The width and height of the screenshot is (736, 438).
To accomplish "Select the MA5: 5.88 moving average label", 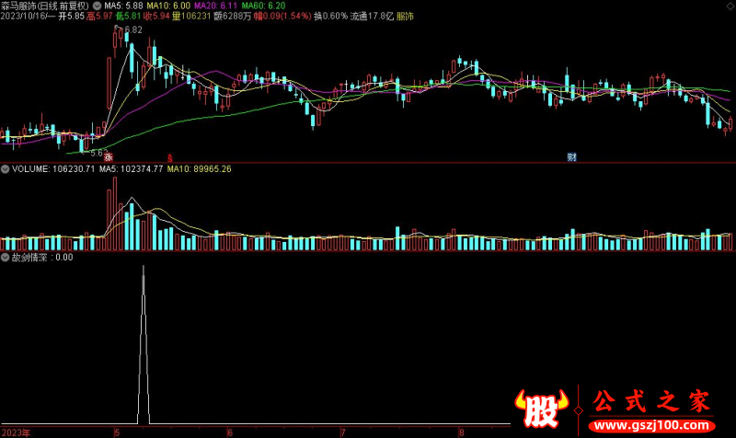I will [x=123, y=6].
